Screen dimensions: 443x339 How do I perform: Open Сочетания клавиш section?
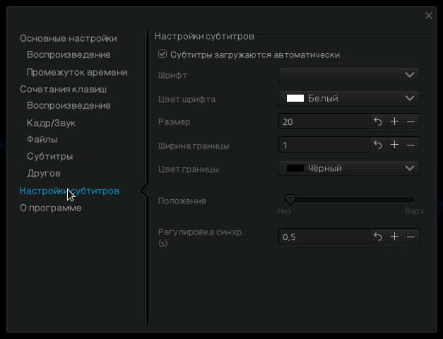(64, 89)
